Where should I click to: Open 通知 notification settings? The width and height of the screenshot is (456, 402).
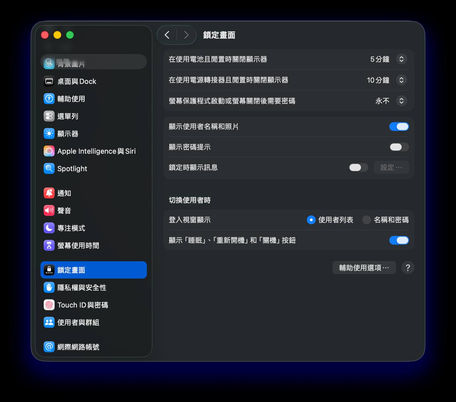64,193
